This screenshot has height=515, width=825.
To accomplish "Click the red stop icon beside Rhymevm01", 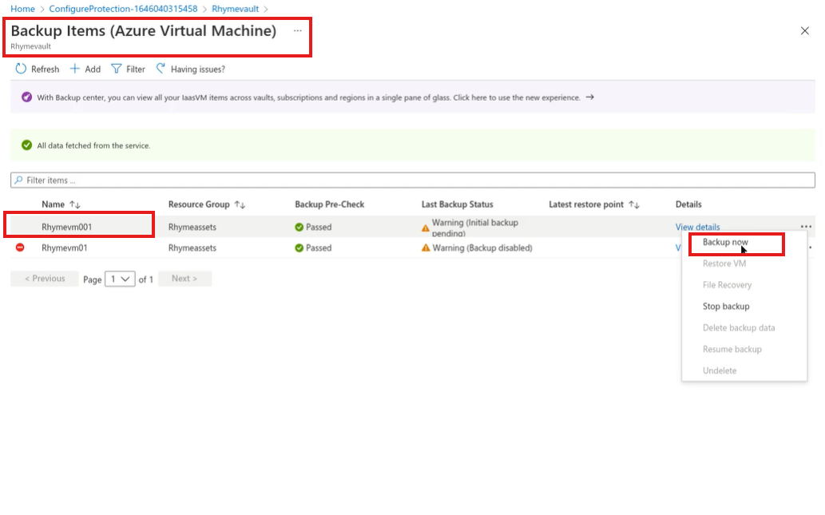I will click(x=20, y=248).
